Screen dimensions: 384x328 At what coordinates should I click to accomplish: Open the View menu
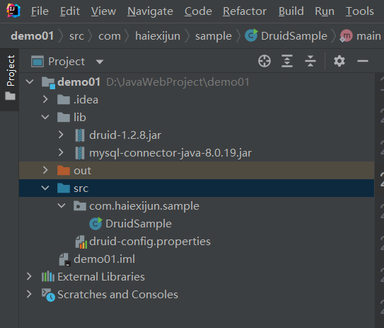pyautogui.click(x=103, y=11)
